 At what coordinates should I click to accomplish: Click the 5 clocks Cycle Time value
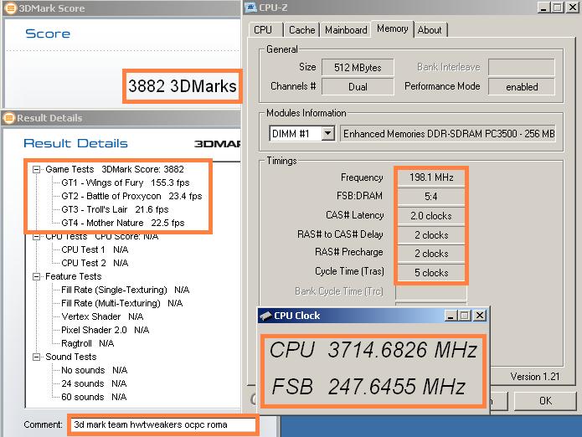click(x=431, y=273)
